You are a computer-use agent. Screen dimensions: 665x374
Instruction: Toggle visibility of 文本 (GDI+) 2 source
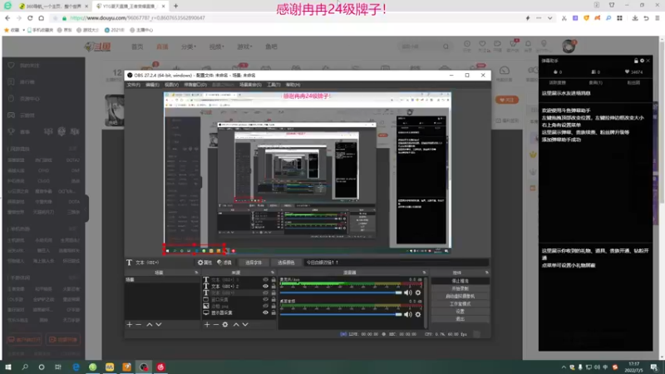(265, 286)
